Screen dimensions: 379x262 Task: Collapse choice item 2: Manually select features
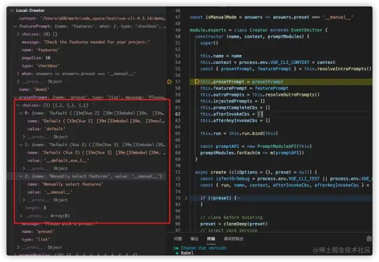pos(21,176)
